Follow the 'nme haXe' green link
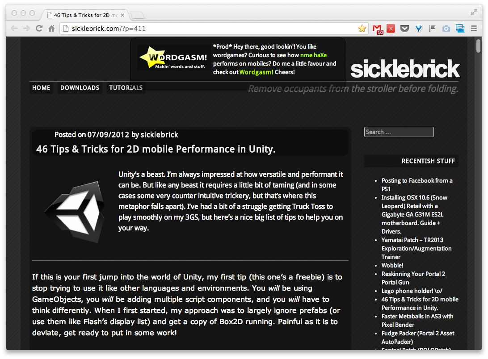The height and width of the screenshot is (359, 488). click(x=313, y=55)
